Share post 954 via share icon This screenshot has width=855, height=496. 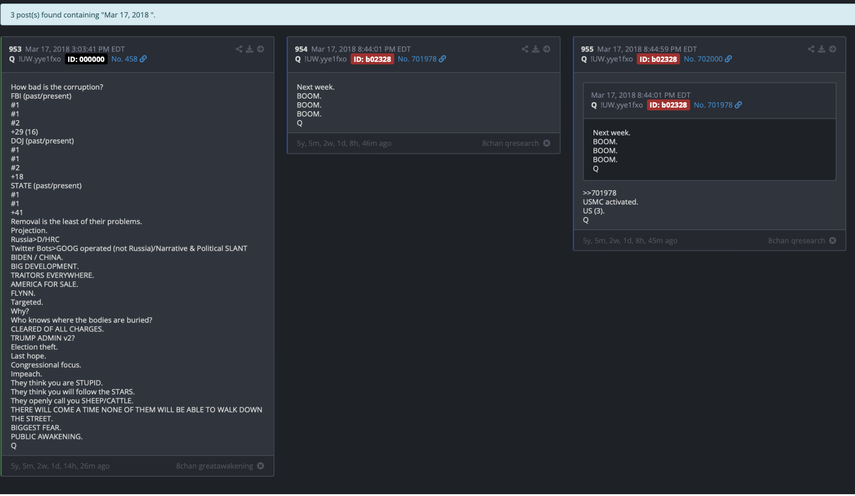pos(525,49)
